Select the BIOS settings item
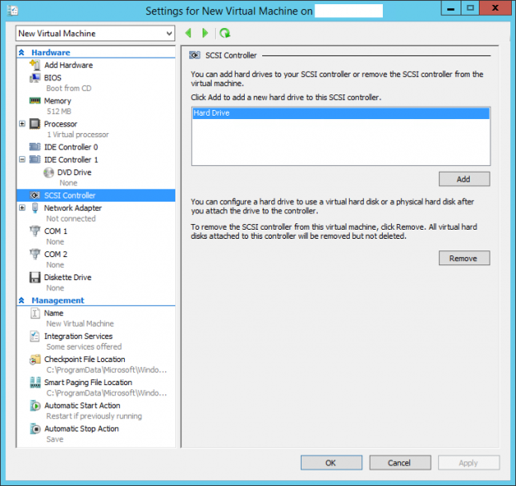Screen dimensions: 516x486 (x=53, y=78)
